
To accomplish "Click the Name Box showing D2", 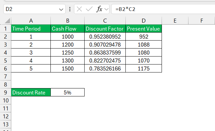I will 35,9.
